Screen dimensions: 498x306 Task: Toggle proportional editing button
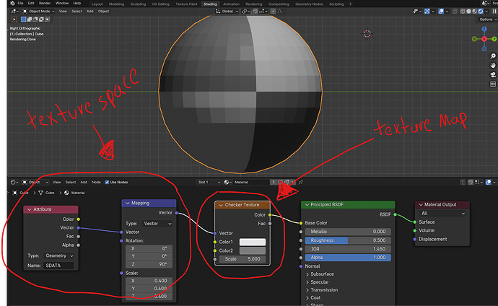click(x=273, y=11)
